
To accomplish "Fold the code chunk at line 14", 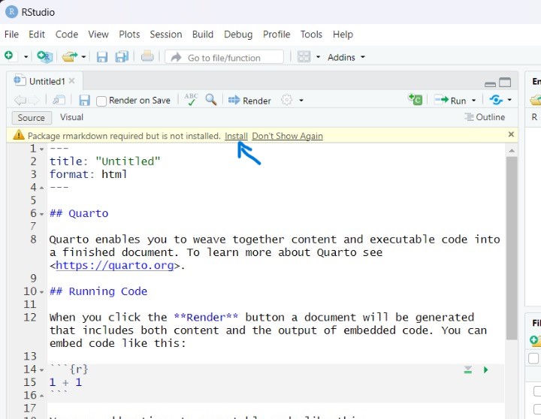I will (x=42, y=370).
